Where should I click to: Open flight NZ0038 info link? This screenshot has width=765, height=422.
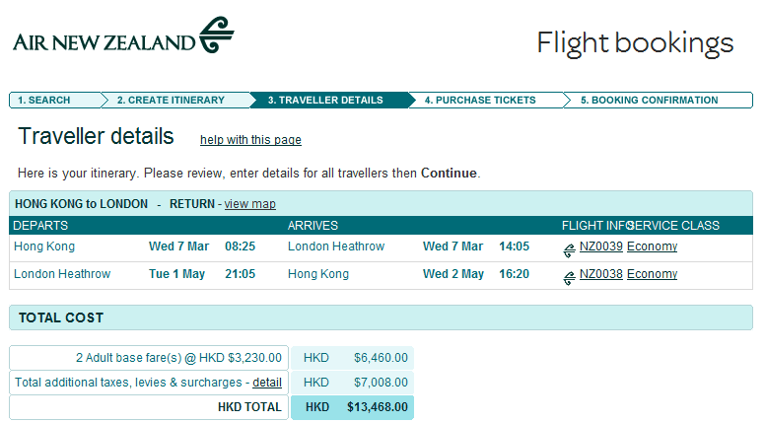pyautogui.click(x=600, y=274)
